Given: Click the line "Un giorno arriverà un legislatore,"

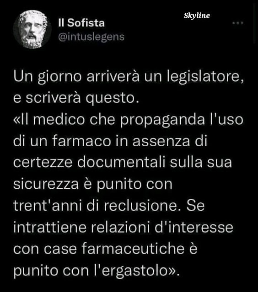Looking at the screenshot, I should click(129, 77).
